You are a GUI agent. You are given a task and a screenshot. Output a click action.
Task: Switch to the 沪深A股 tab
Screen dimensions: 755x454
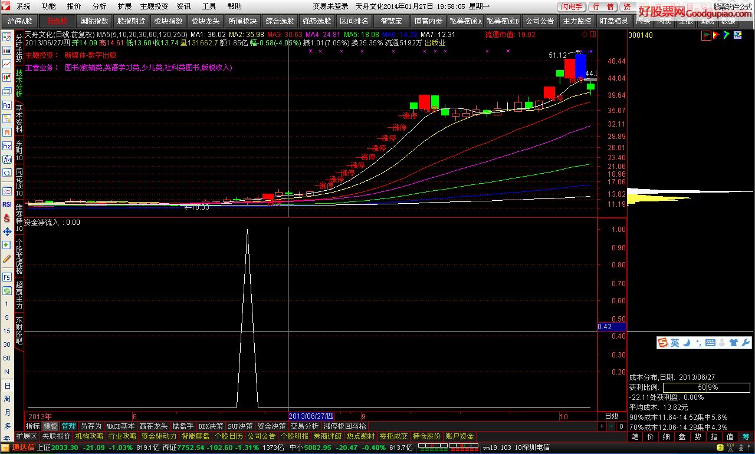(x=20, y=21)
